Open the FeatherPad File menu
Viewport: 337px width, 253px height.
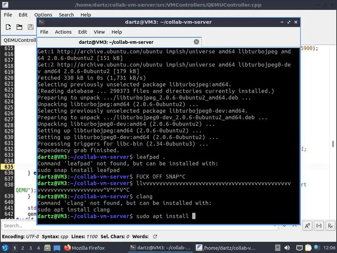point(8,15)
